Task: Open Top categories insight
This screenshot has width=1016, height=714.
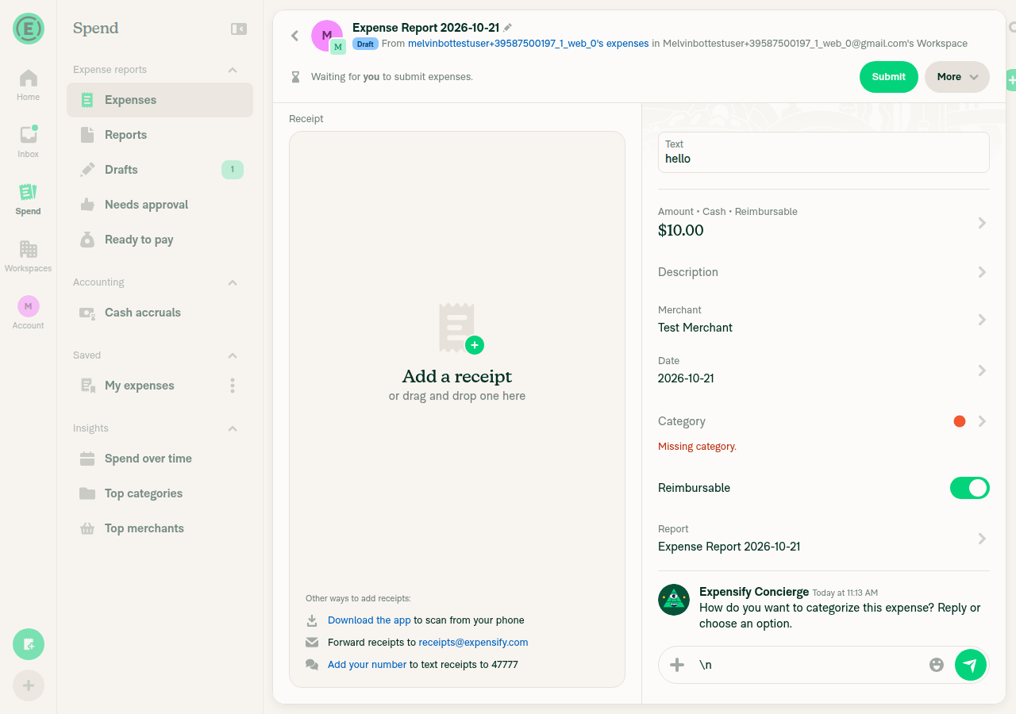Action: pos(160,493)
